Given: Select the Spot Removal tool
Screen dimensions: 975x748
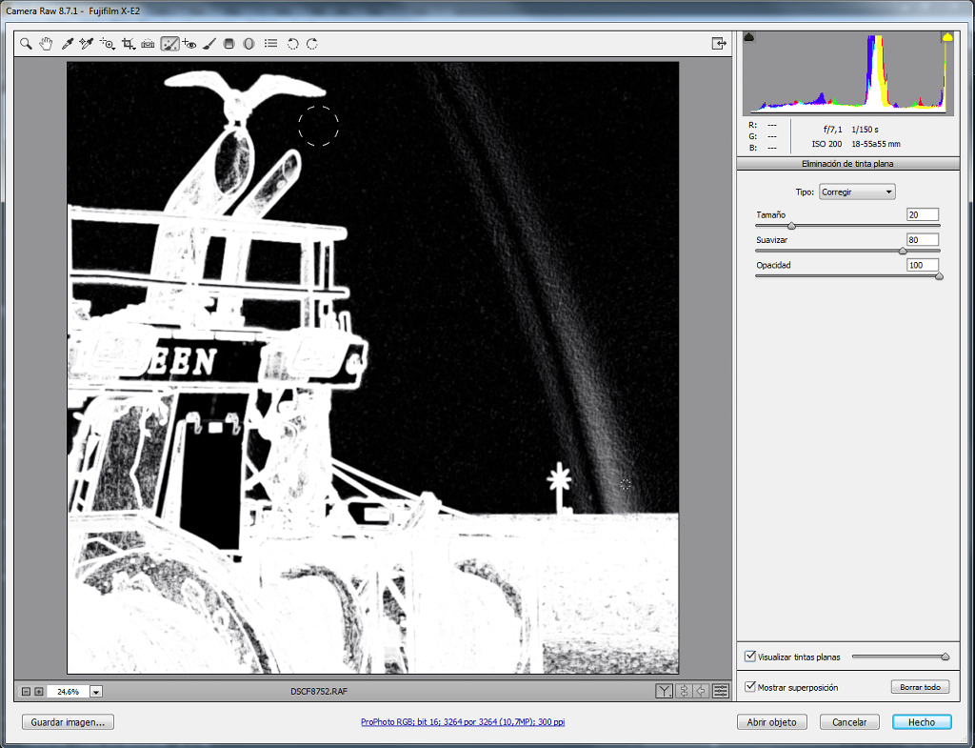Looking at the screenshot, I should click(169, 44).
